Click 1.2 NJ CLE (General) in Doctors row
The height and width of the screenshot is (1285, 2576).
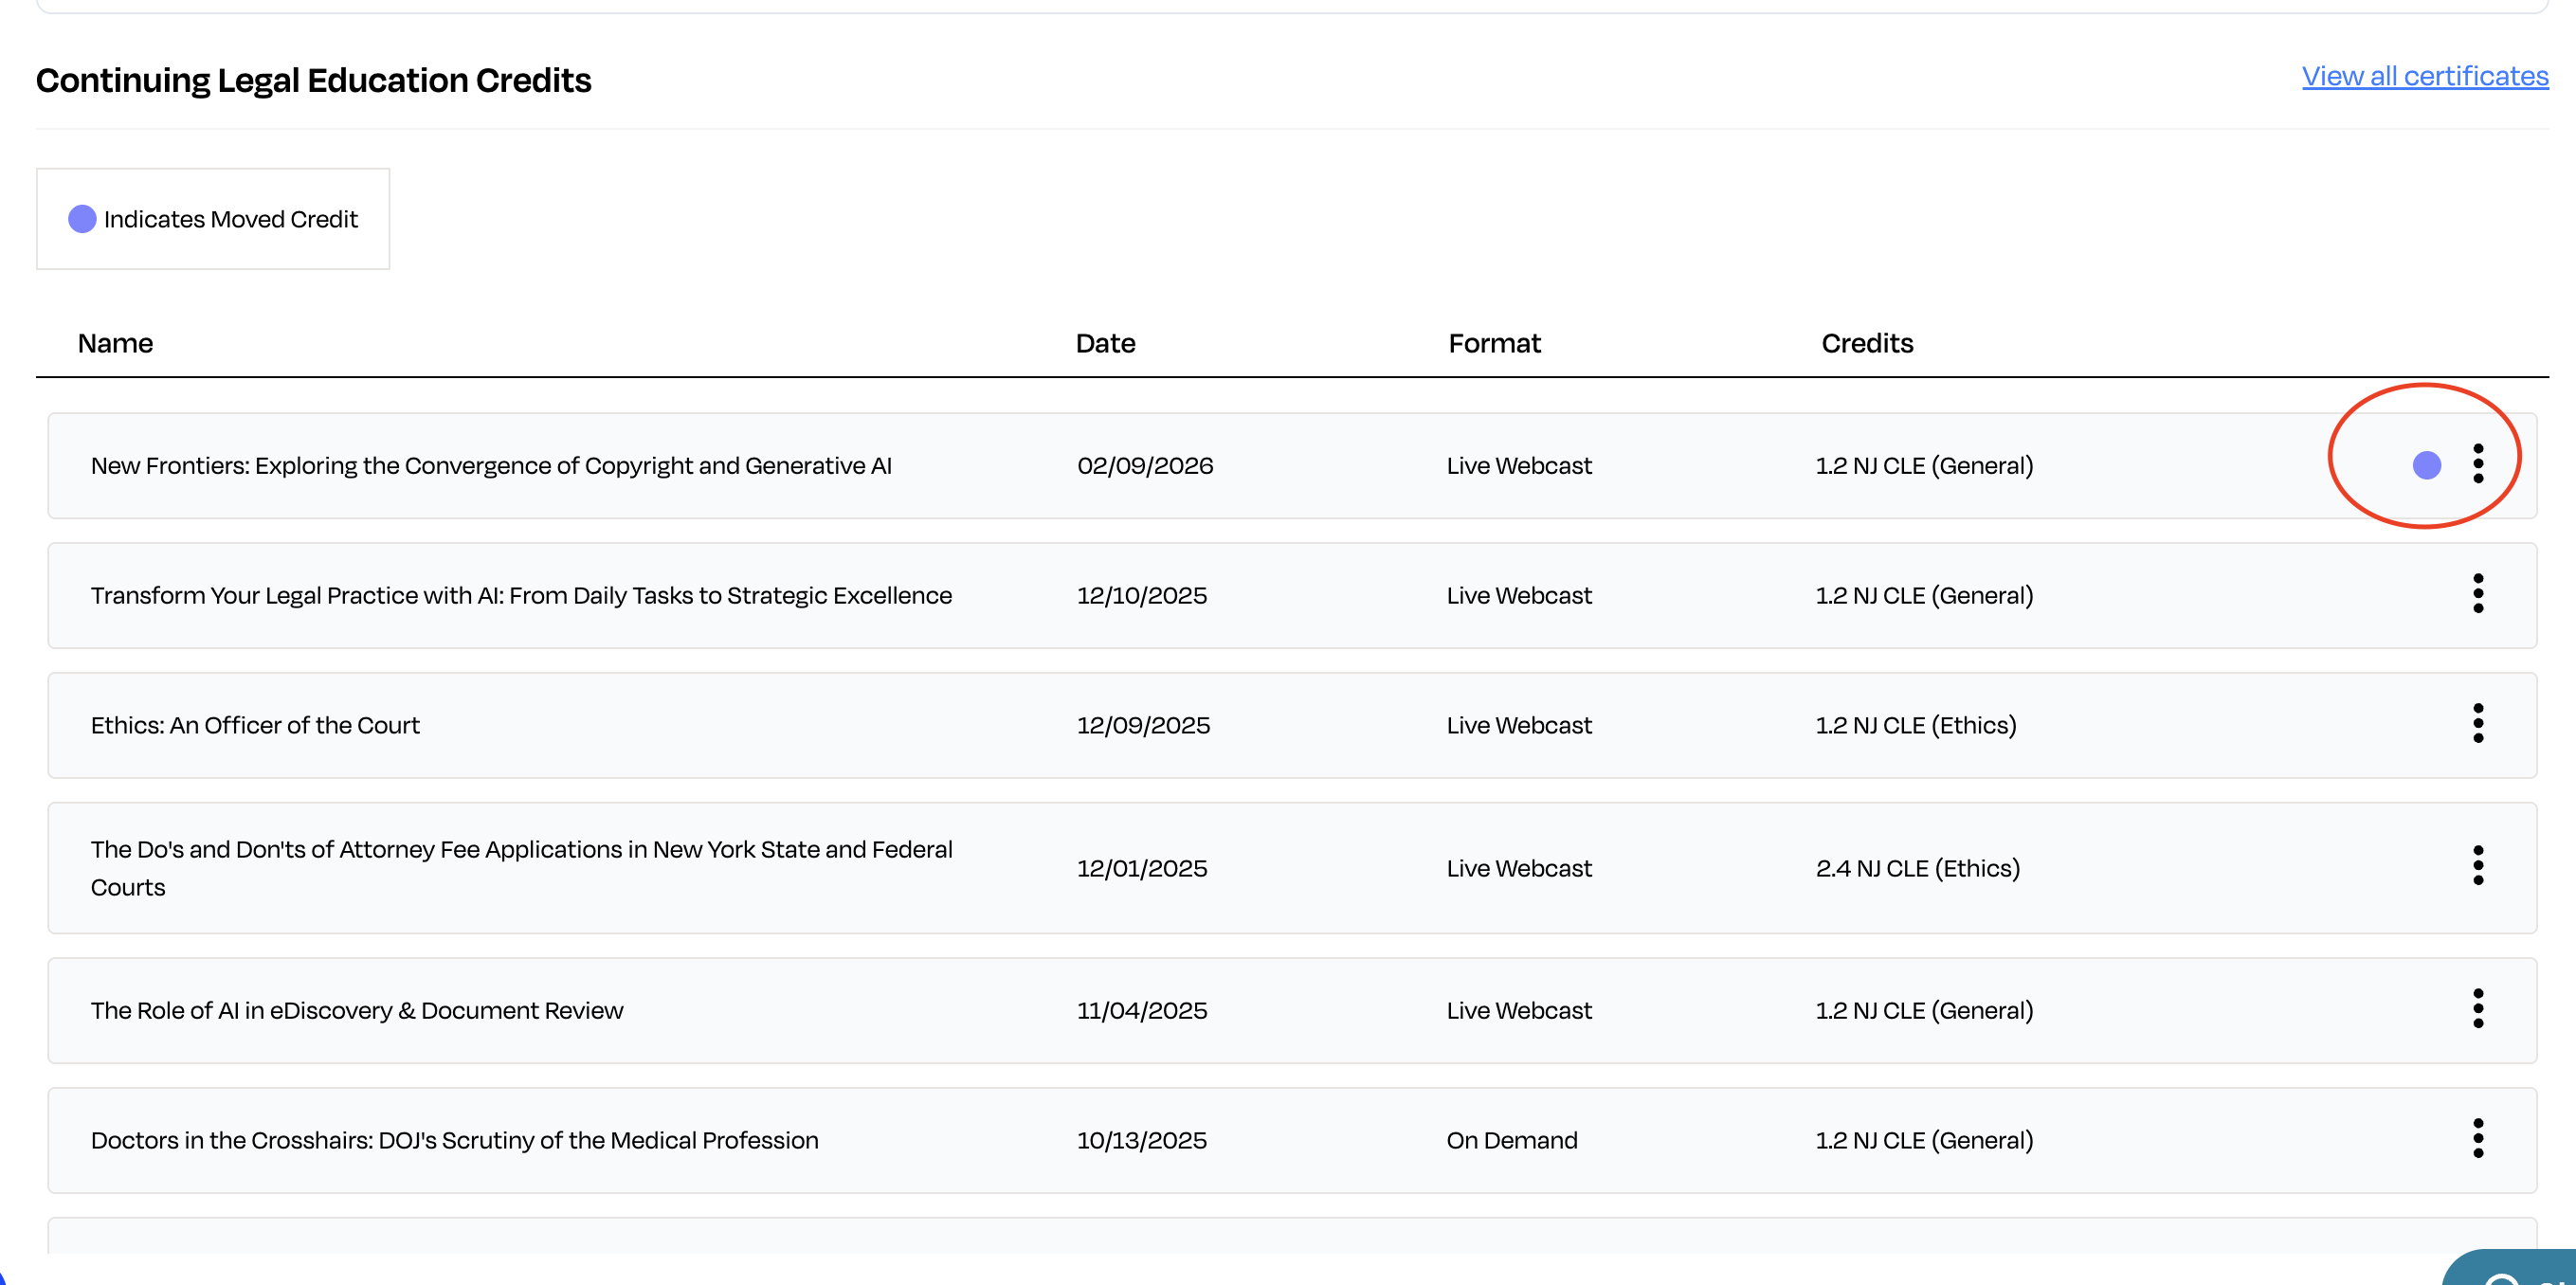coord(1924,1141)
